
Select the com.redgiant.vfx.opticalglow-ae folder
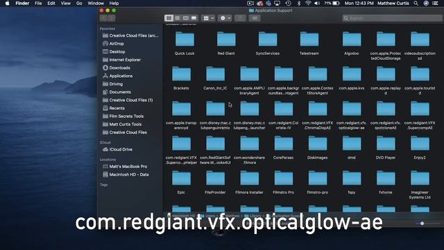(x=352, y=109)
